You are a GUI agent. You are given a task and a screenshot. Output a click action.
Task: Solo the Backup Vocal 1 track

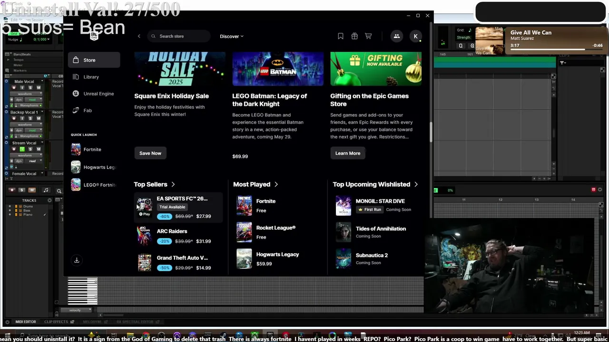point(30,118)
